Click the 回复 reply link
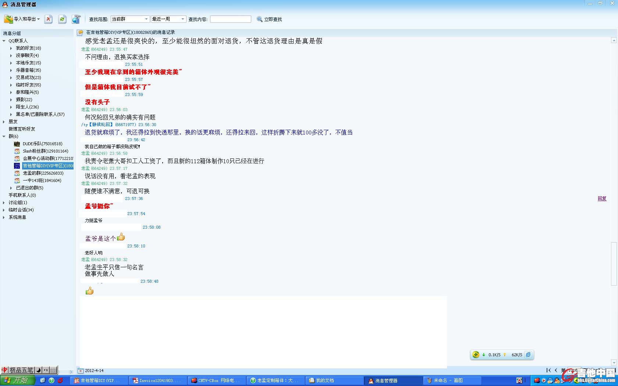Image resolution: width=618 pixels, height=386 pixels. tap(602, 199)
